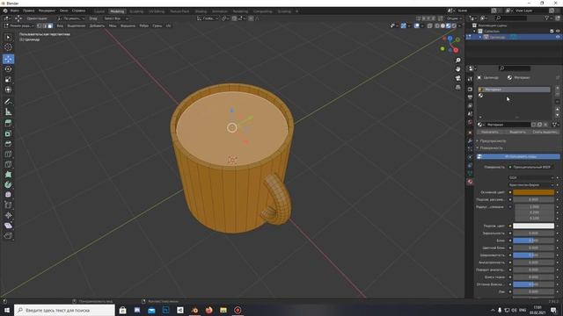
Task: Click the Выделить select button
Action: tap(517, 132)
